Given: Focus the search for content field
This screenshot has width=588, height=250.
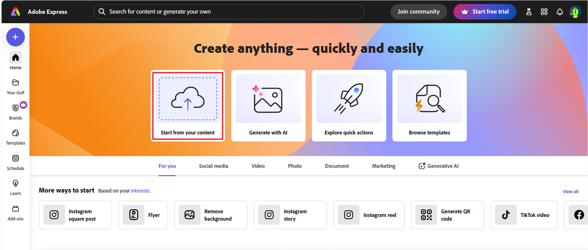Looking at the screenshot, I should click(x=229, y=11).
